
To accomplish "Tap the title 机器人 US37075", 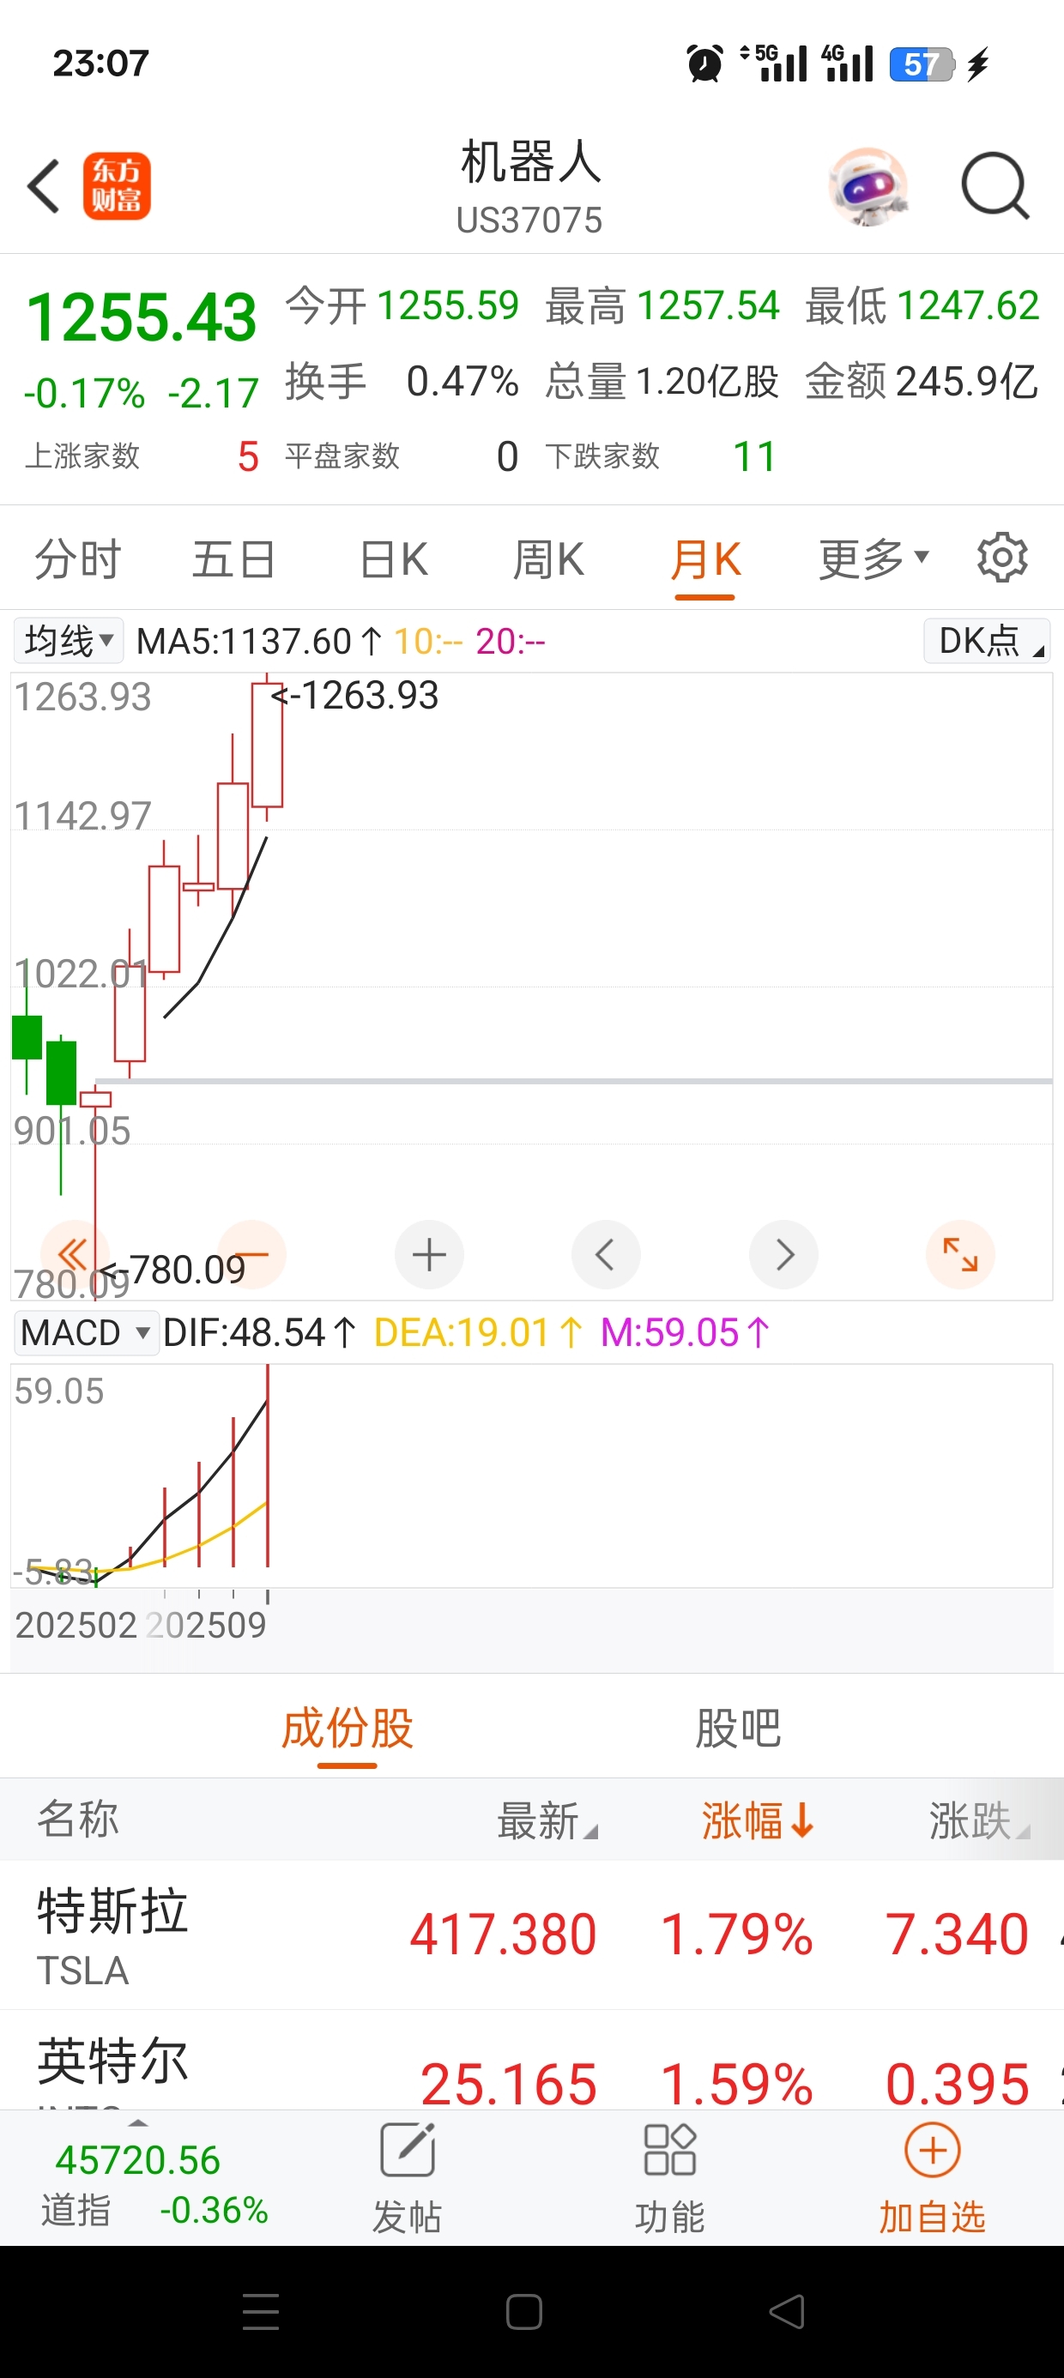I will tap(530, 189).
